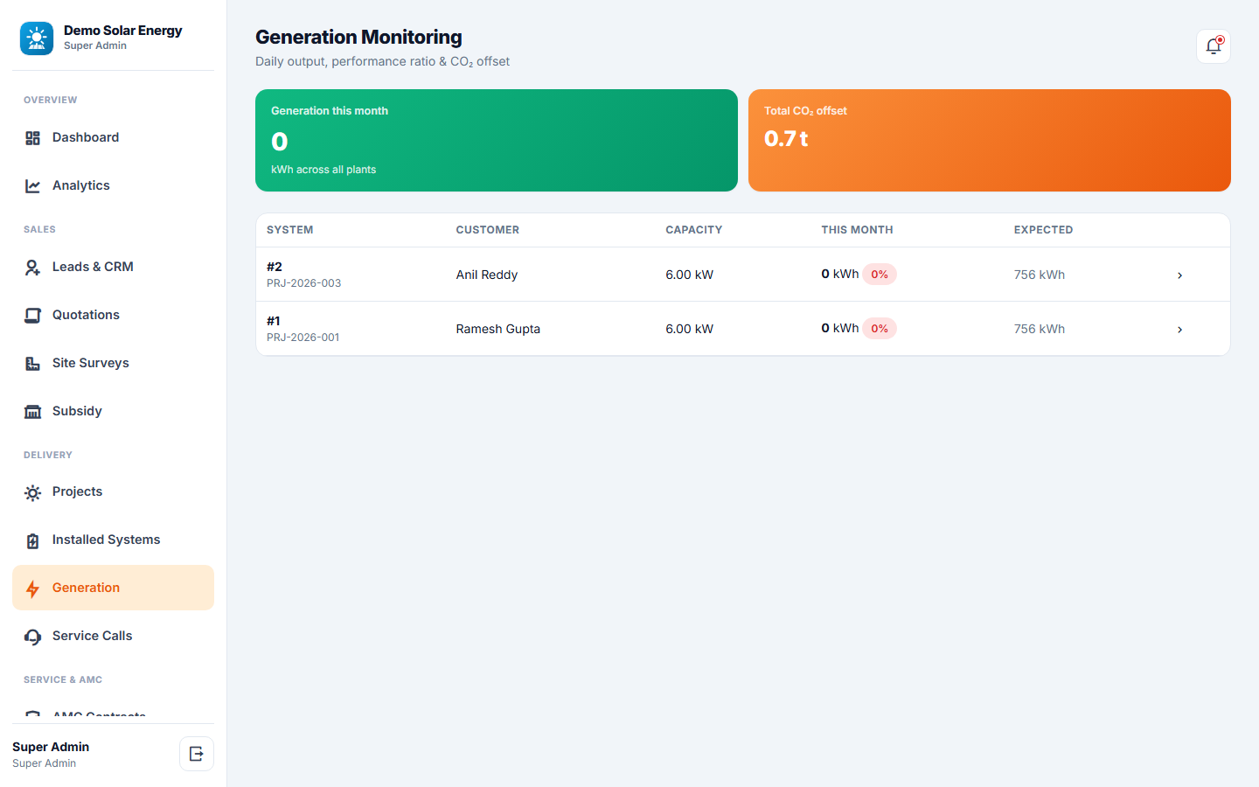1259x787 pixels.
Task: Open Leads & CRM section
Action: click(113, 268)
